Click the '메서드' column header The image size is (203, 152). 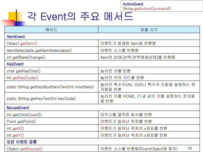[x=51, y=30]
